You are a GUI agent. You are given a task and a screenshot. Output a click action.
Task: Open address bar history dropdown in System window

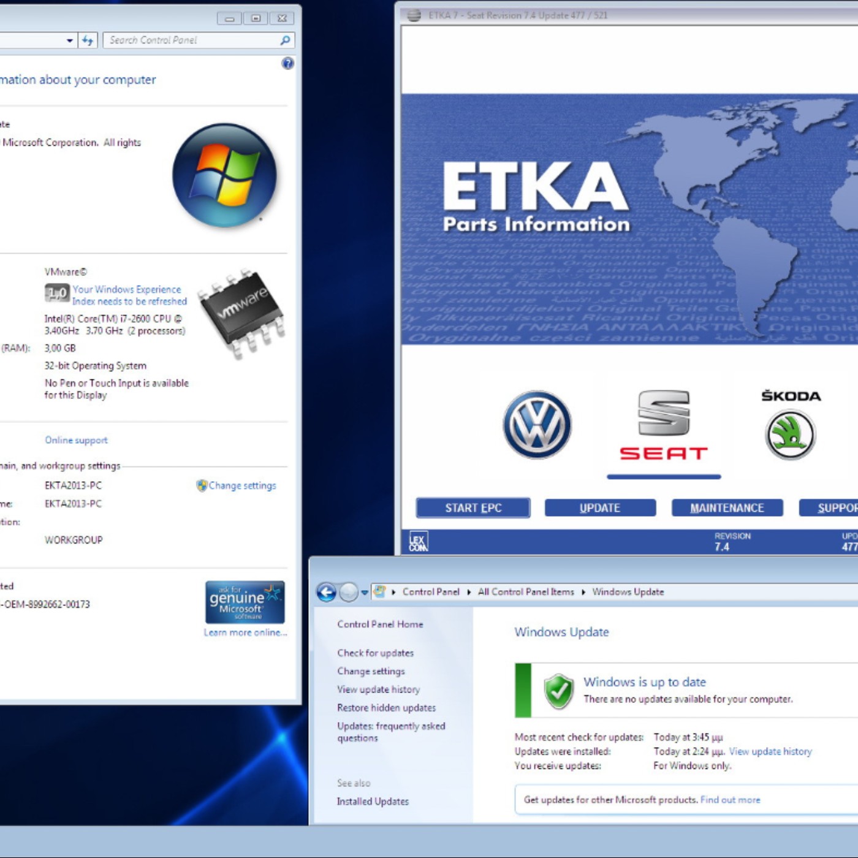(x=70, y=40)
